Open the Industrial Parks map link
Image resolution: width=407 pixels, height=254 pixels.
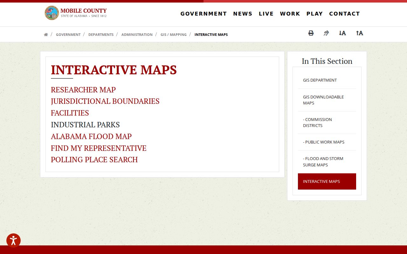coord(85,125)
